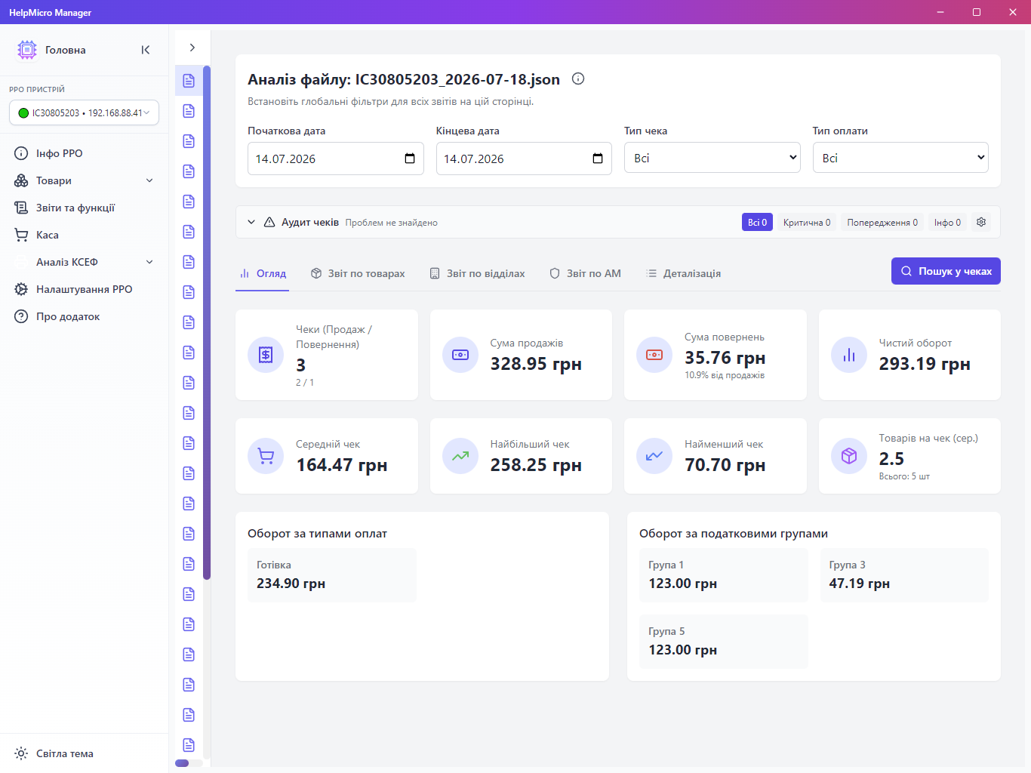Go to the Каса section
The width and height of the screenshot is (1031, 773).
click(x=84, y=235)
